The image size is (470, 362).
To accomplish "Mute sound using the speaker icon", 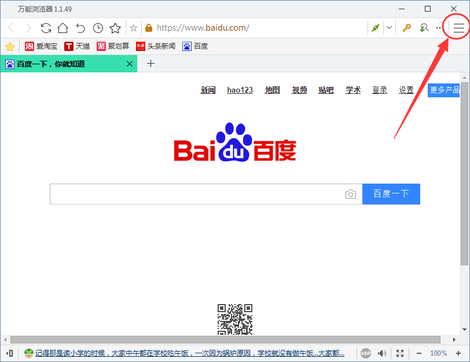I will coord(383,353).
